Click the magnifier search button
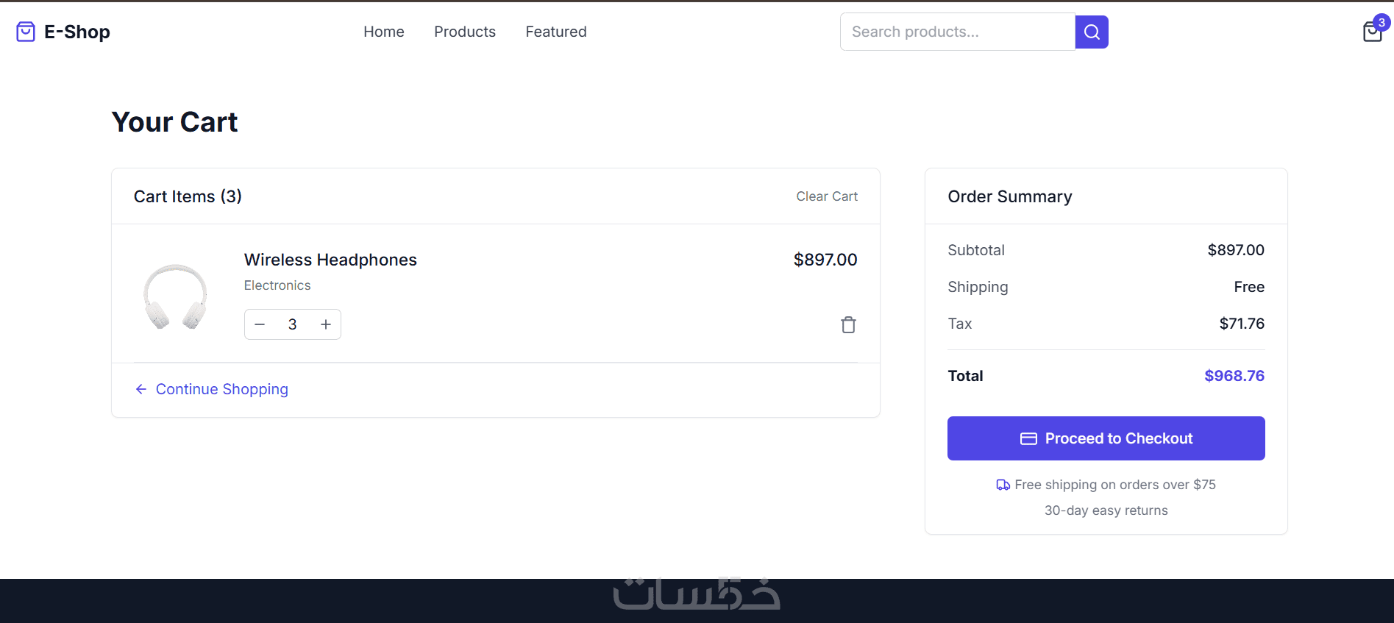The width and height of the screenshot is (1394, 623). pos(1092,32)
